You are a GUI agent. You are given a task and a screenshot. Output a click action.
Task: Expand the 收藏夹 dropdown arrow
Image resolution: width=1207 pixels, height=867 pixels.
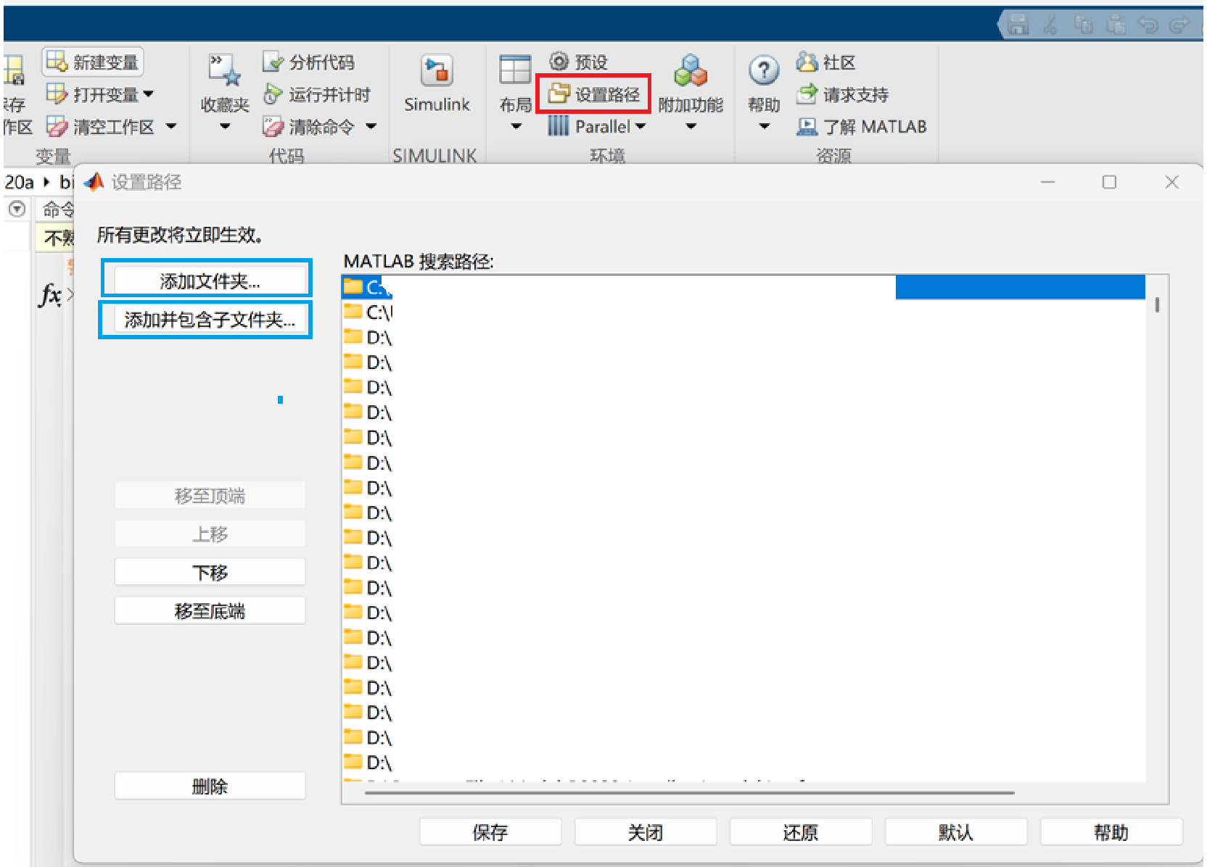coord(225,127)
